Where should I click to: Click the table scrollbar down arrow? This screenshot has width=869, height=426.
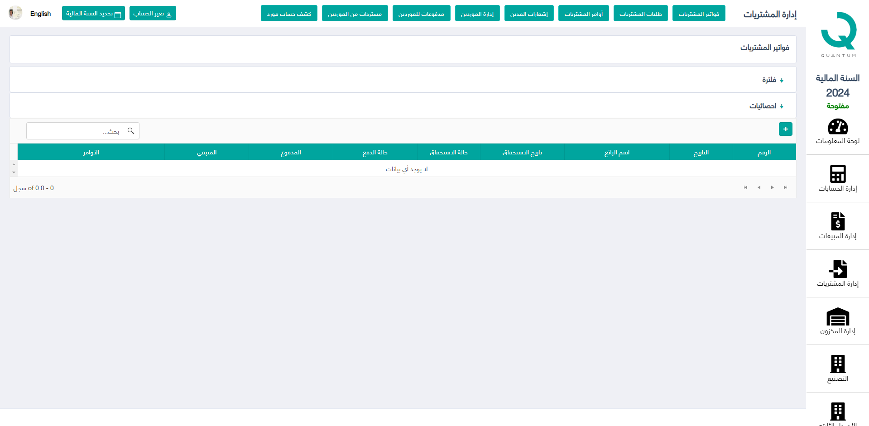coord(14,172)
